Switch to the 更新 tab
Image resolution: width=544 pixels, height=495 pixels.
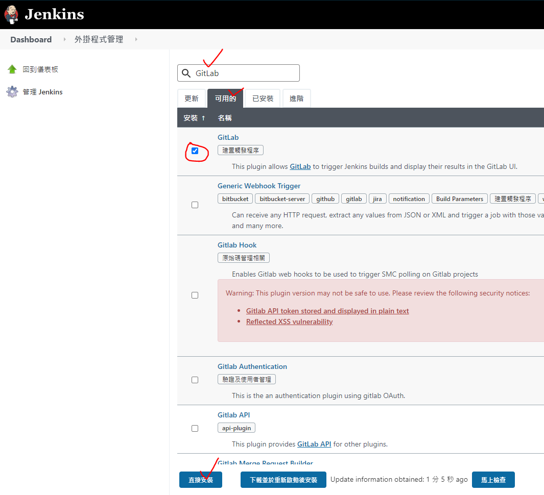click(x=192, y=98)
